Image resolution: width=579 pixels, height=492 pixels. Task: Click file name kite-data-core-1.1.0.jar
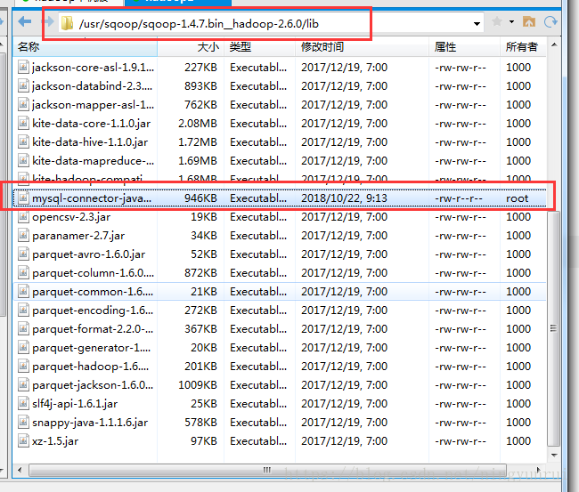(91, 124)
